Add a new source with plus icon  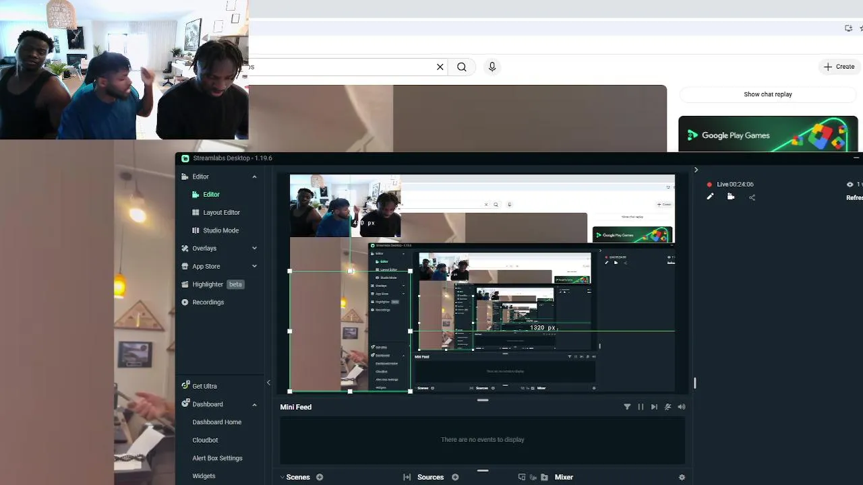455,477
